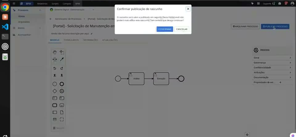Activate the global connect arrow tool

pyautogui.click(x=62, y=59)
